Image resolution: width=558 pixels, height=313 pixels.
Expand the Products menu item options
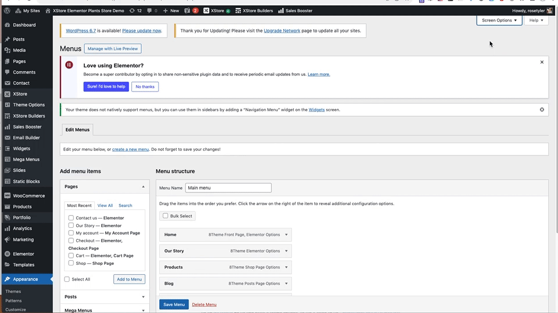(286, 267)
